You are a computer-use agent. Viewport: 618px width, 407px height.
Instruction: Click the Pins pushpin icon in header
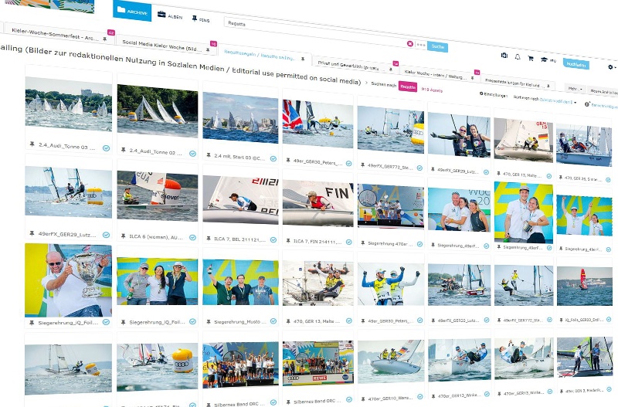coord(195,18)
